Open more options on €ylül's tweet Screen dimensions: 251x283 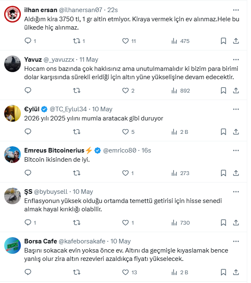click(236, 109)
